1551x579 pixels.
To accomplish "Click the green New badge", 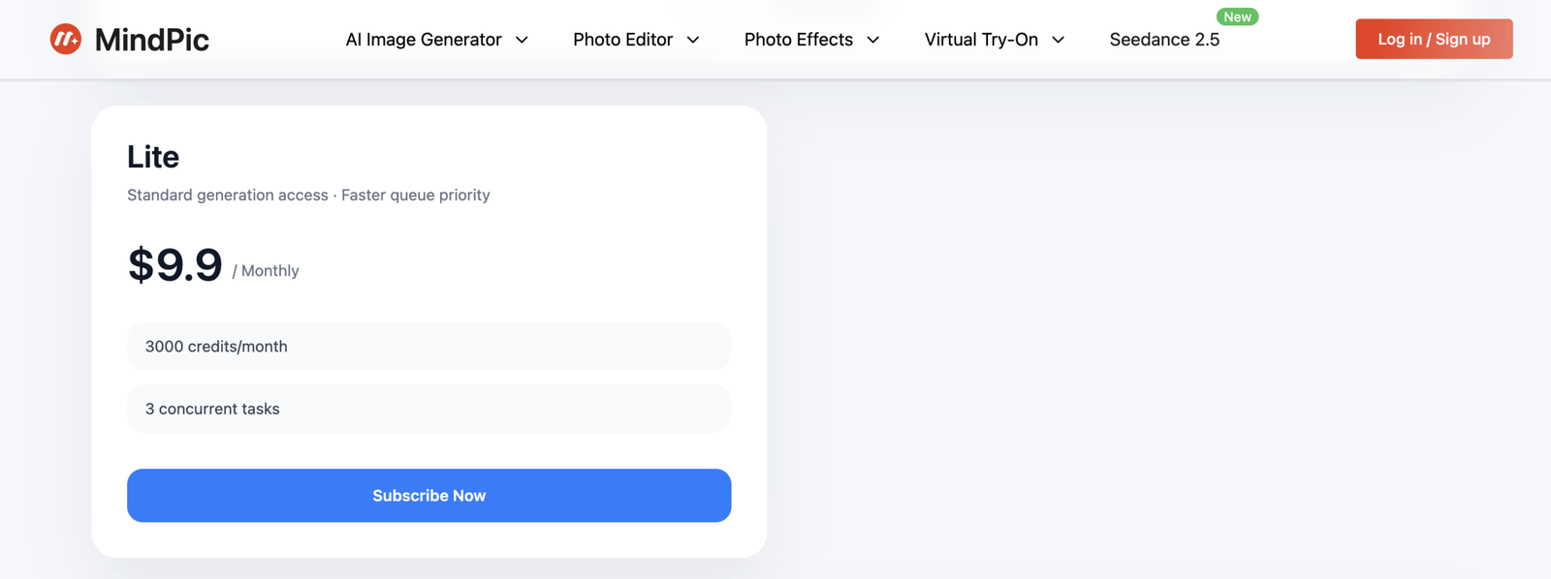I will (x=1237, y=17).
